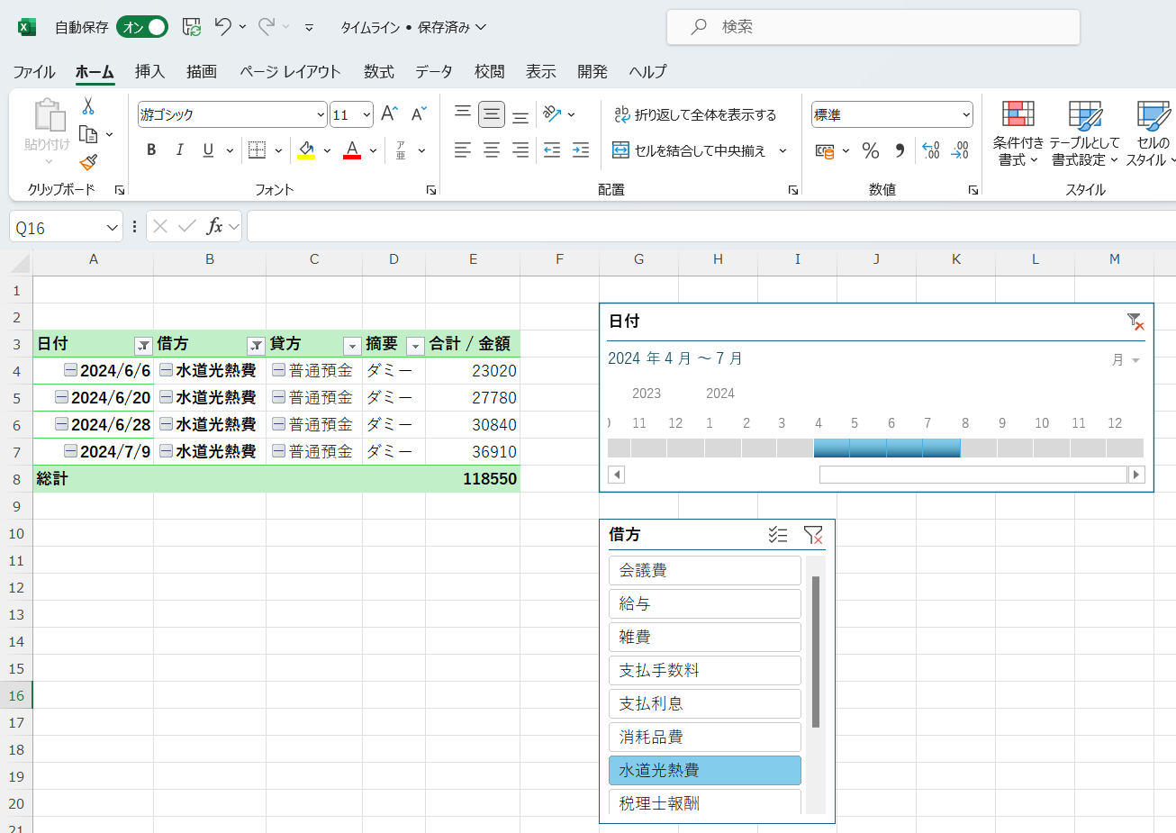This screenshot has height=833, width=1176.
Task: Open the 貸方 column filter dropdown
Action: [x=352, y=345]
